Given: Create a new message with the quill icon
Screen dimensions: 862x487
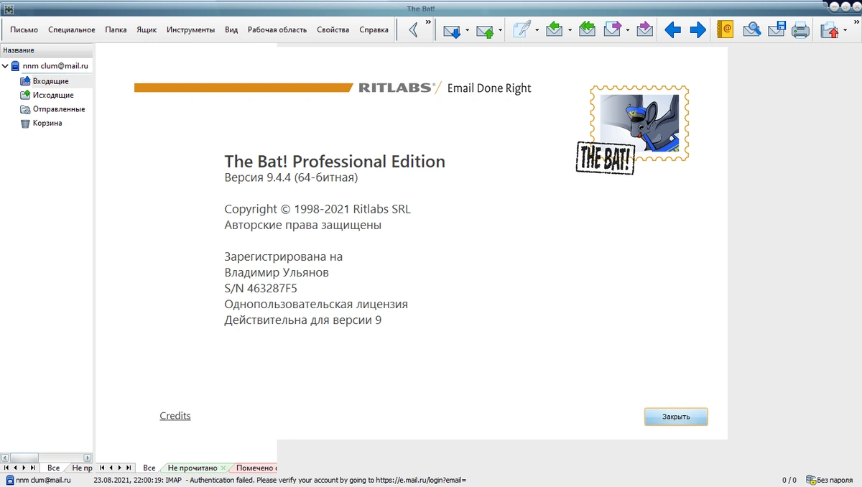Looking at the screenshot, I should 522,30.
